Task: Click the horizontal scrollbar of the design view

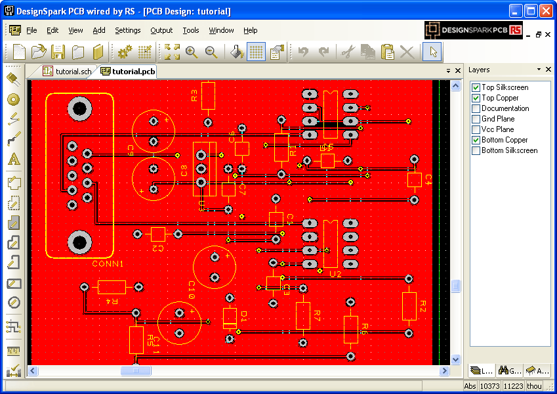Action: point(136,370)
